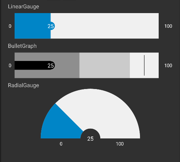This screenshot has height=162, width=180.
Task: Click the blue filled portion of LinearGauge
Action: [x=33, y=26]
